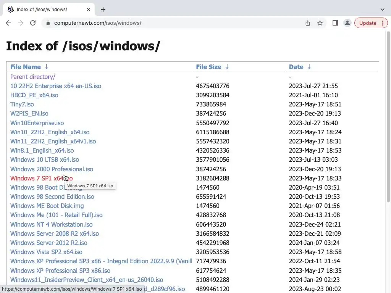Go back to the previous page

[x=8, y=23]
